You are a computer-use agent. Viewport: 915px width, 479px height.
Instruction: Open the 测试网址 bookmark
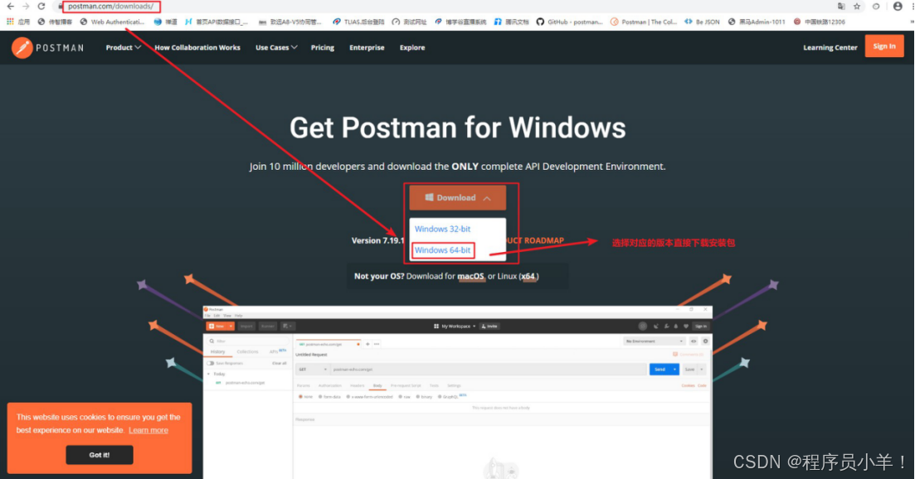click(x=409, y=22)
